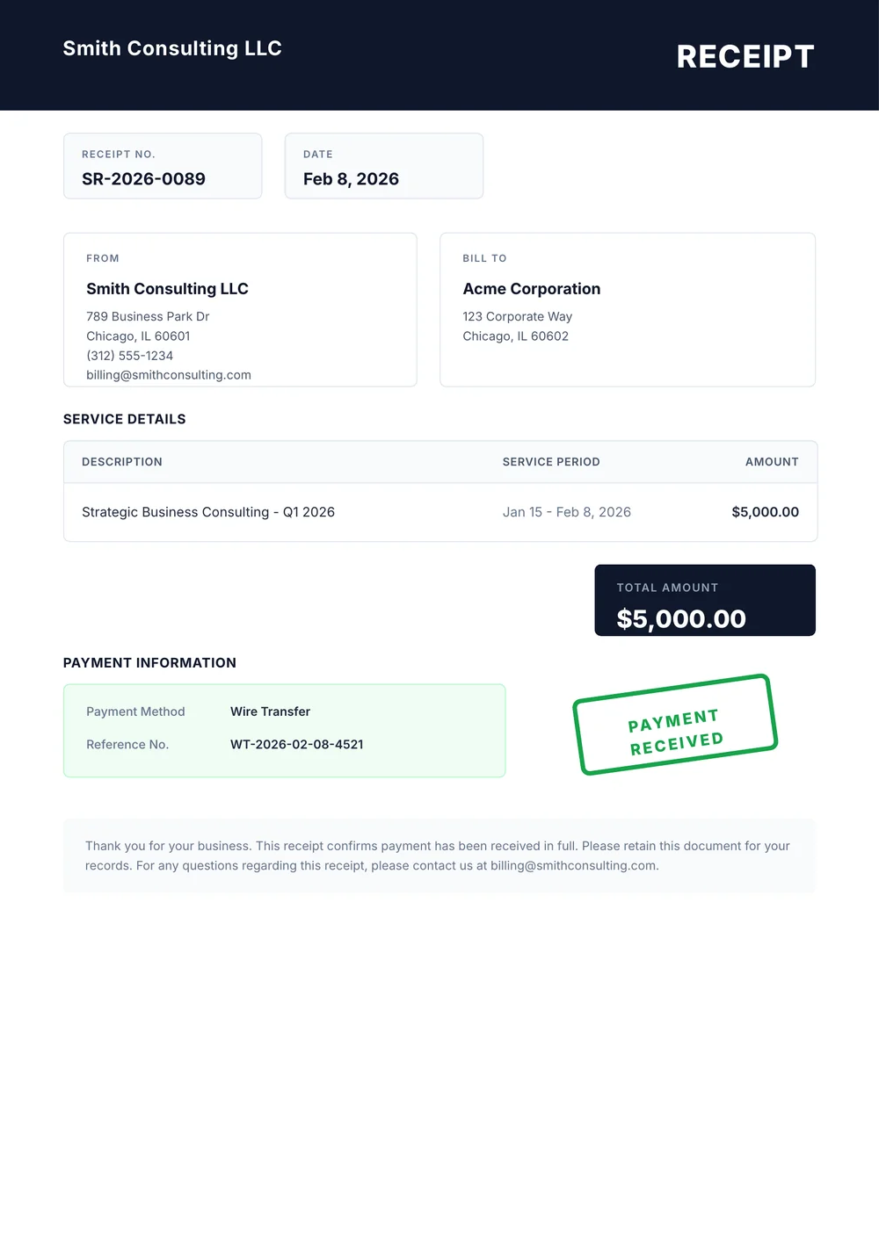The width and height of the screenshot is (879, 1242).
Task: Click the billing email in the footer note
Action: point(573,865)
